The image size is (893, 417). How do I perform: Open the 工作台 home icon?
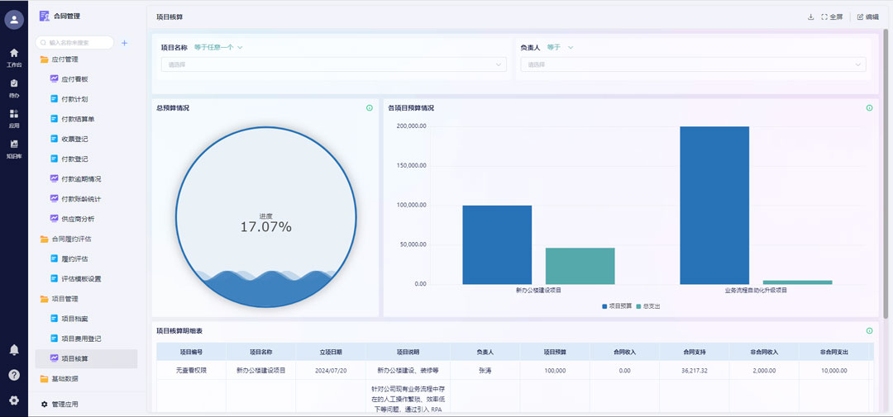[14, 54]
